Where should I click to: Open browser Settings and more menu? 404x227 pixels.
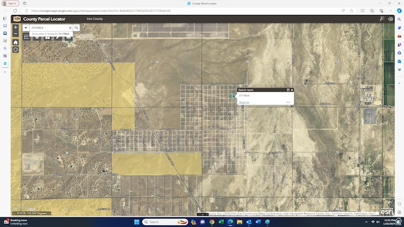pyautogui.click(x=390, y=11)
